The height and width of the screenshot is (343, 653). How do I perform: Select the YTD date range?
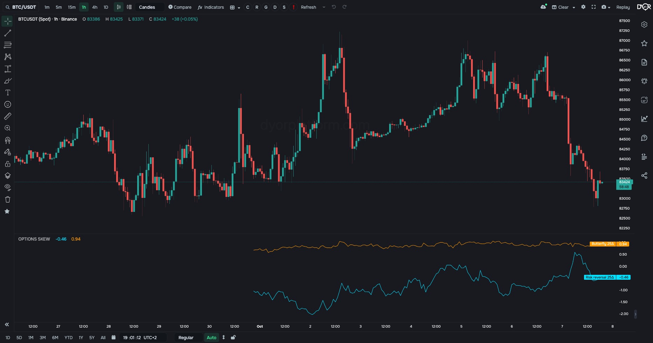coord(69,338)
